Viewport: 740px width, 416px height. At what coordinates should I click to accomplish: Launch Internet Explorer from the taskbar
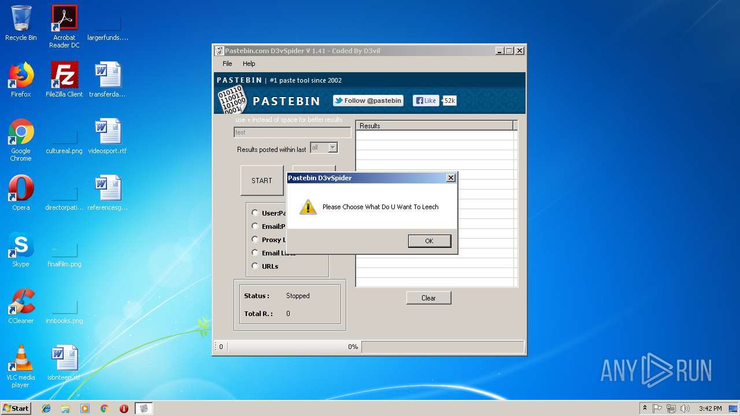click(46, 408)
